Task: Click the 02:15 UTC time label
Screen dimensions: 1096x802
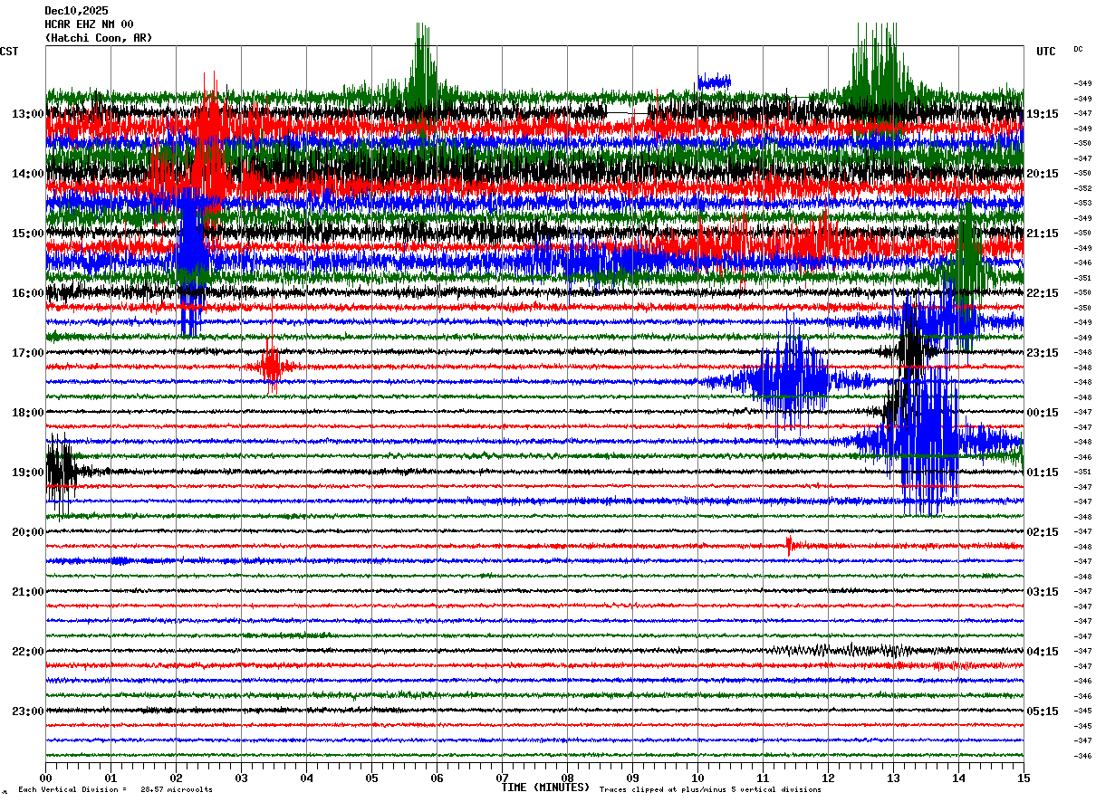Action: pos(1043,532)
